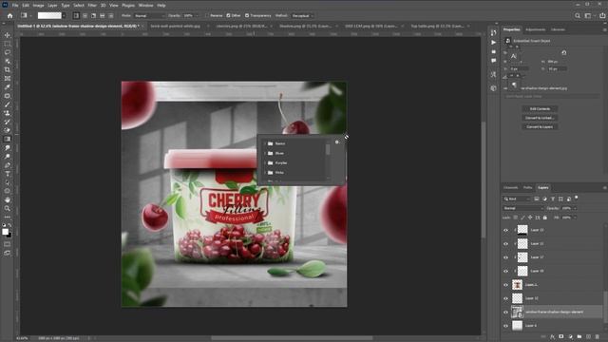
Task: Open the Method dropdown
Action: pyautogui.click(x=302, y=16)
